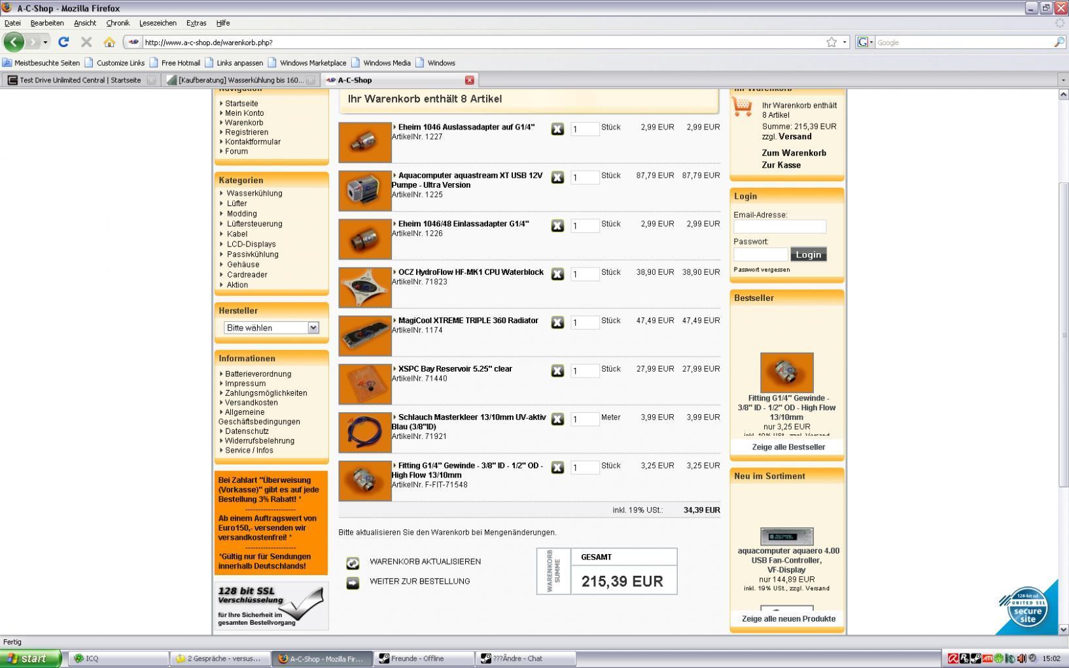This screenshot has width=1069, height=668.
Task: Expand the Wasserkühlung category
Action: (254, 194)
